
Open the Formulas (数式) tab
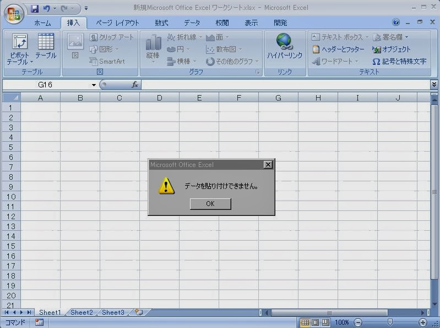(162, 23)
